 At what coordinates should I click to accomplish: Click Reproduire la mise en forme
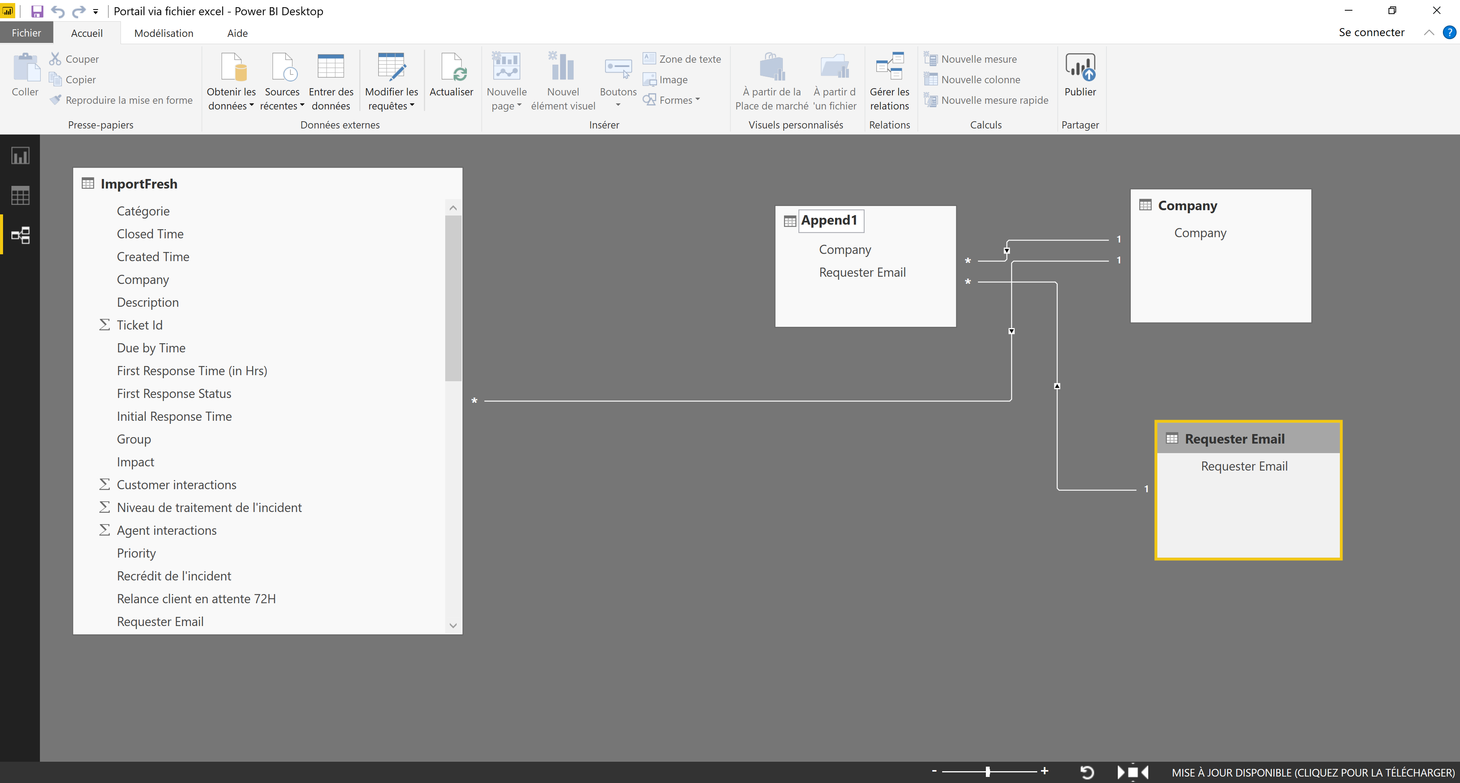click(121, 100)
